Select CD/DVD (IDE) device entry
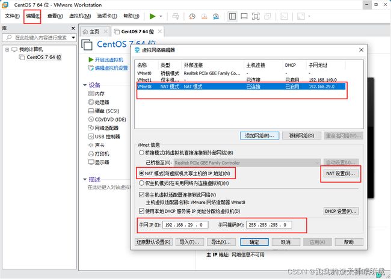This screenshot has width=391, height=279. click(107, 120)
